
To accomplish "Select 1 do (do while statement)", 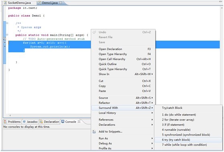I will click(x=188, y=115).
